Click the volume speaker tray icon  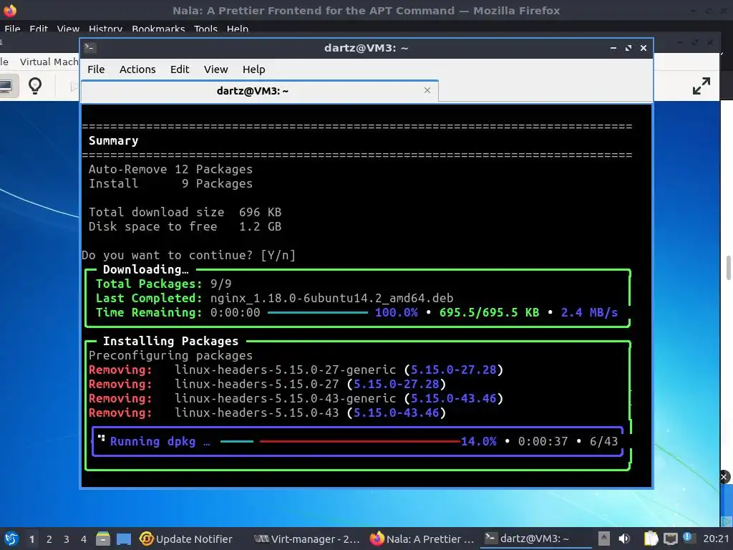click(624, 539)
